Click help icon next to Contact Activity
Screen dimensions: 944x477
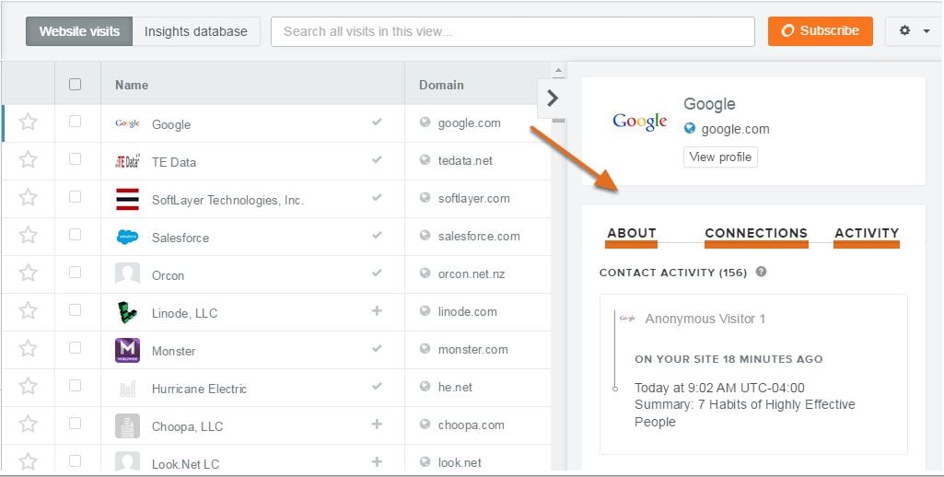point(761,272)
